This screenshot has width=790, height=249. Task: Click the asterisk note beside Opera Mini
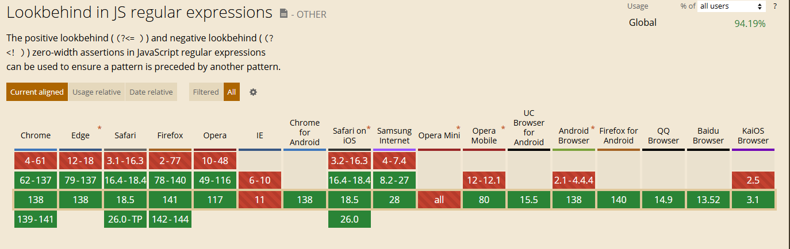[x=458, y=127]
